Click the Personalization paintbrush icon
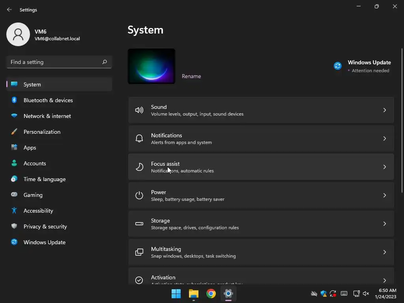Image resolution: width=404 pixels, height=303 pixels. [14, 132]
